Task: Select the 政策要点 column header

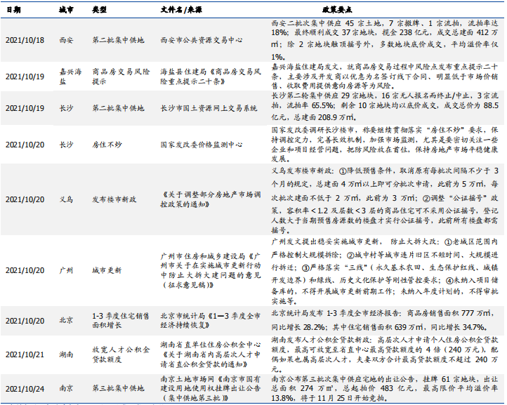Action: click(386, 11)
